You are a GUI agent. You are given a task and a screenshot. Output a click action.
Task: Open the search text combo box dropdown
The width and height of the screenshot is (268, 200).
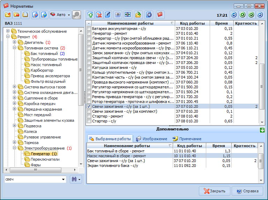pyautogui.click(x=63, y=179)
